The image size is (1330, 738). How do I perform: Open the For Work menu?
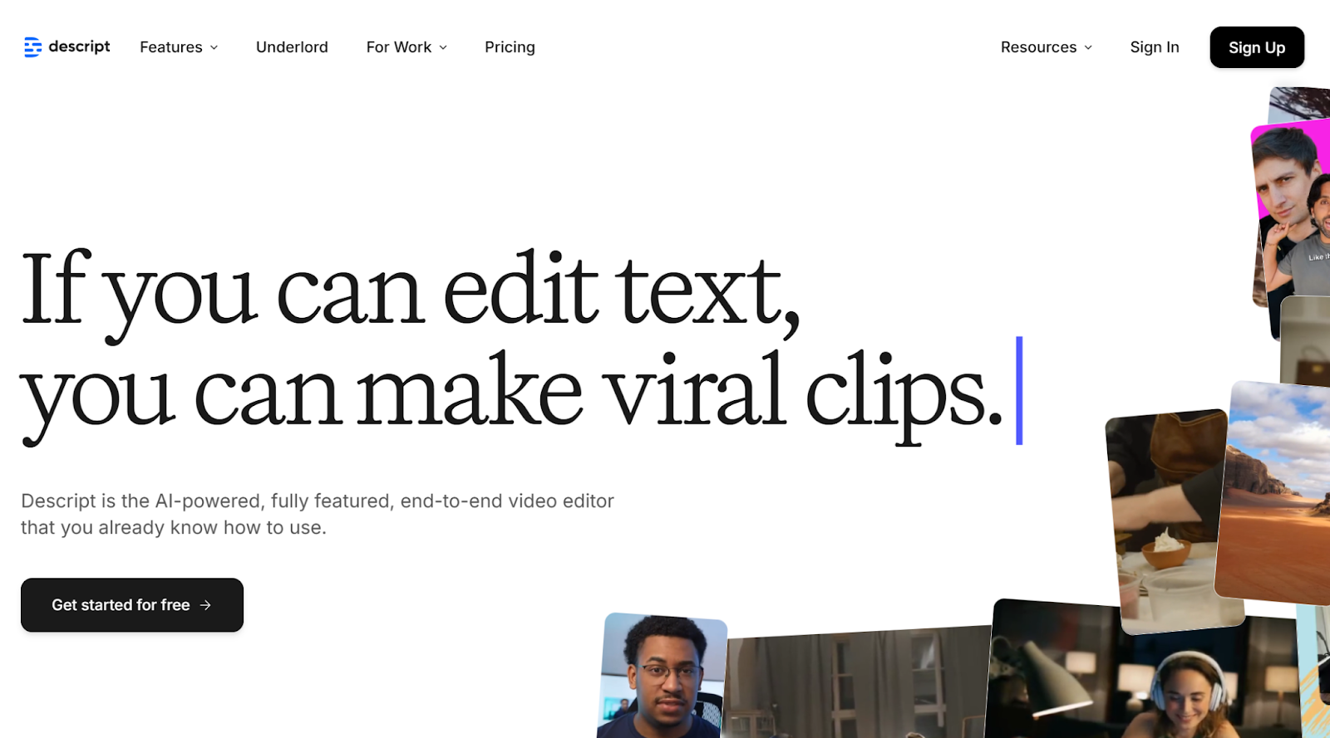pyautogui.click(x=398, y=47)
